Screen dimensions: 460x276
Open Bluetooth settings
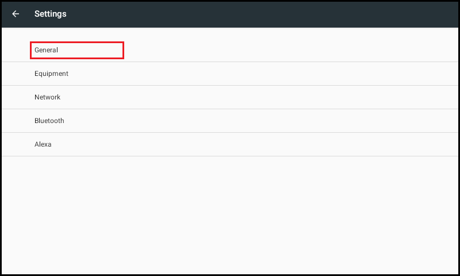(230, 121)
